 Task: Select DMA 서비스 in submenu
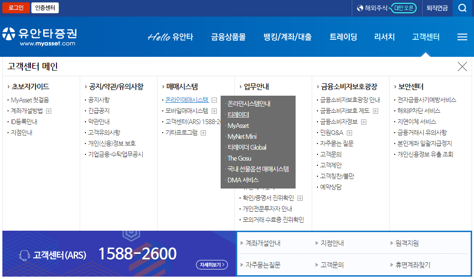pyautogui.click(x=243, y=180)
